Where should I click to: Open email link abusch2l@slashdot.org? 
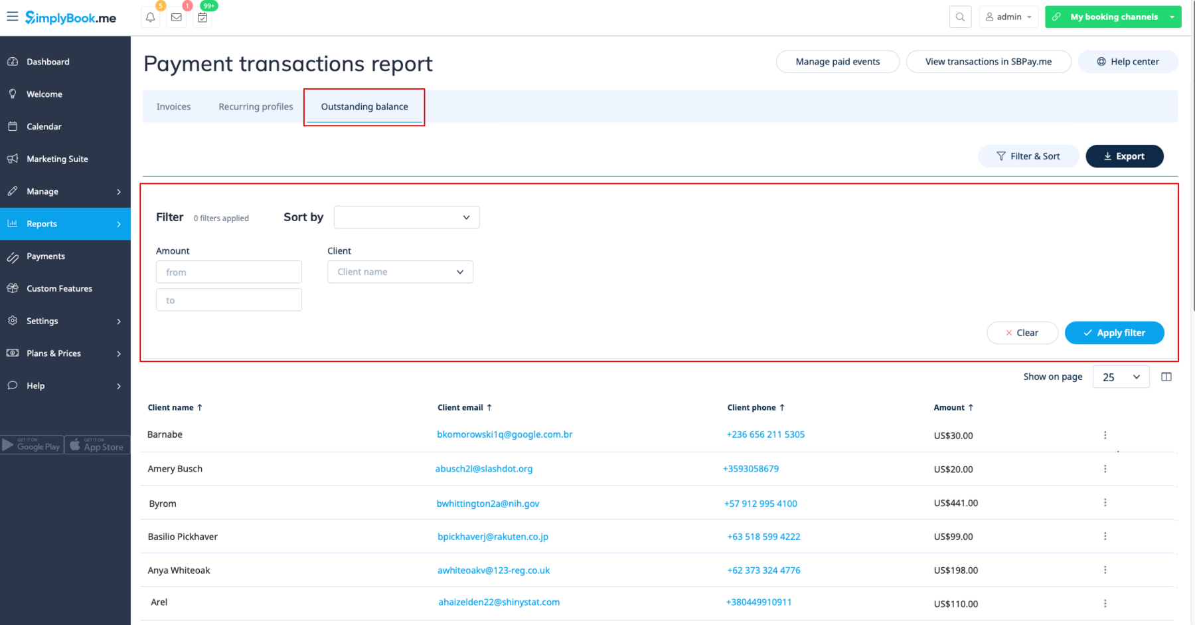point(484,468)
